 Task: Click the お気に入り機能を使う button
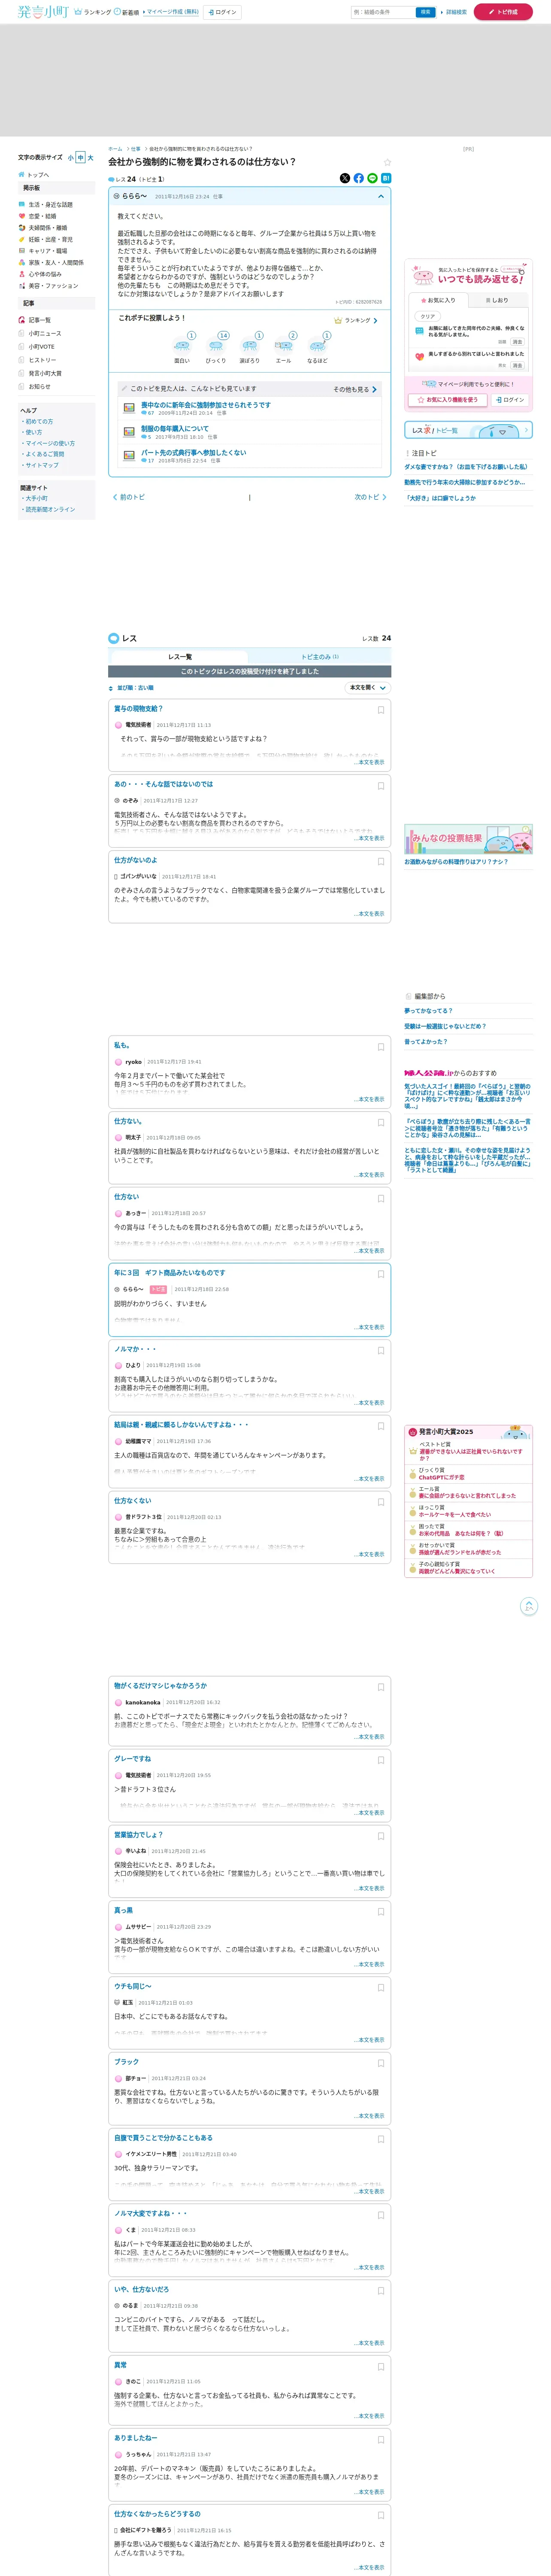[x=447, y=400]
